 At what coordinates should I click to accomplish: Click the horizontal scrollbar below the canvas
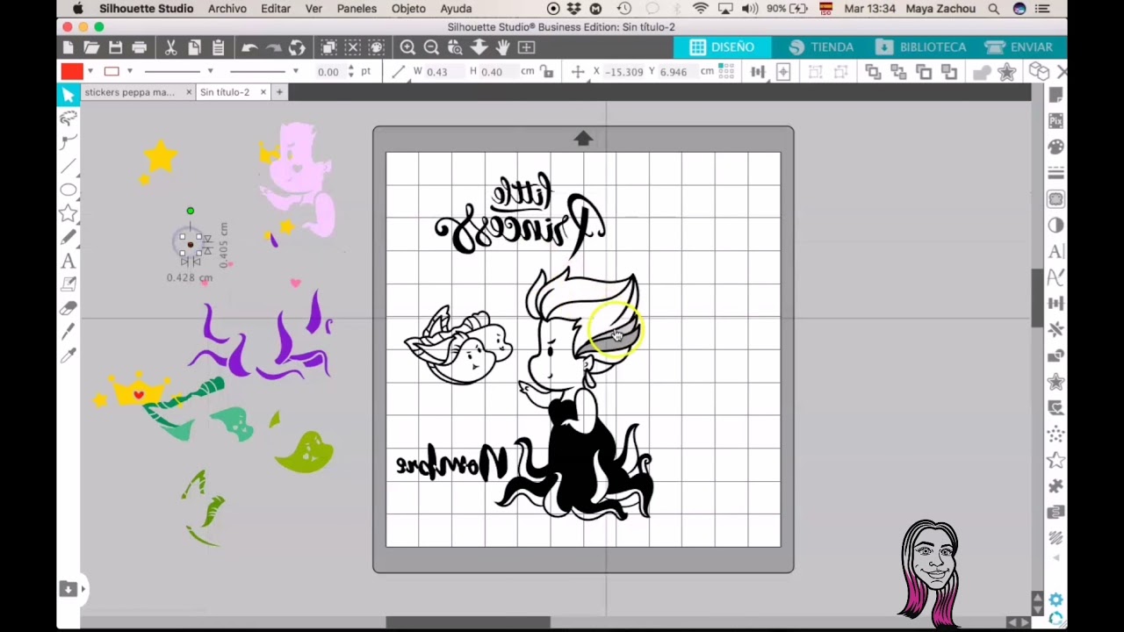coord(468,622)
